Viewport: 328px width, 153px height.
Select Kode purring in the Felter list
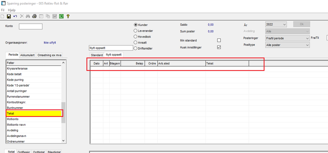[x=34, y=80]
